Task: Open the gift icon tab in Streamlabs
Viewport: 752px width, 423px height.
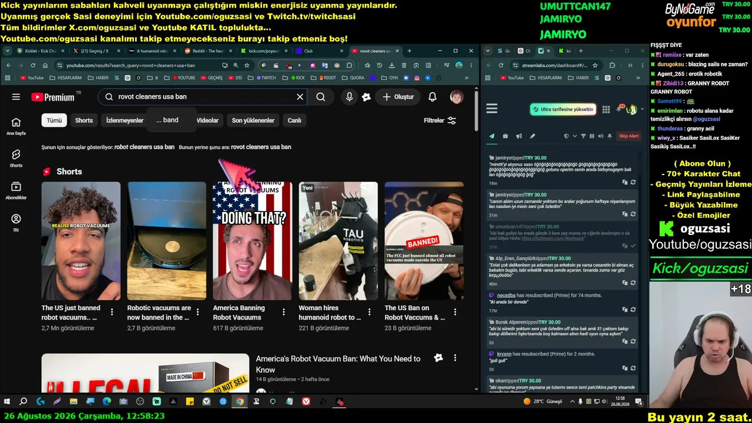Action: click(505, 136)
